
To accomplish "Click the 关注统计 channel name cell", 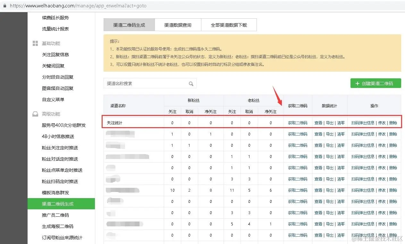I will tap(134, 123).
